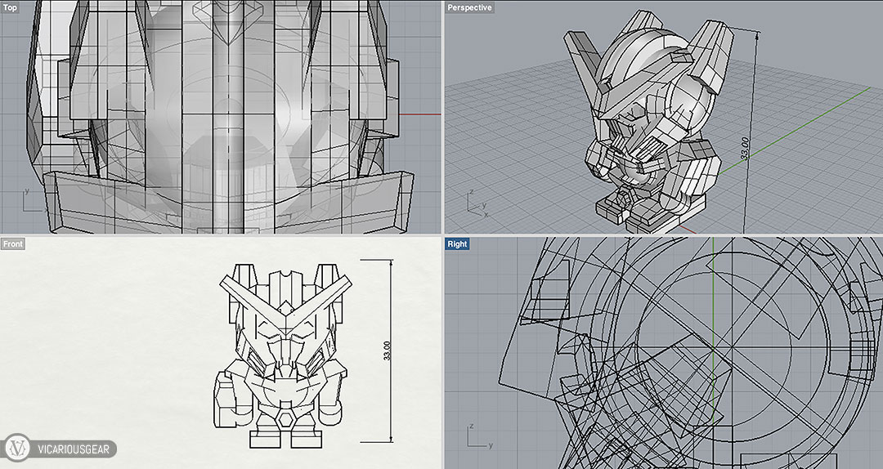883x469 pixels.
Task: Select the 33.00 dimension text in Perspective viewport
Action: (x=745, y=149)
